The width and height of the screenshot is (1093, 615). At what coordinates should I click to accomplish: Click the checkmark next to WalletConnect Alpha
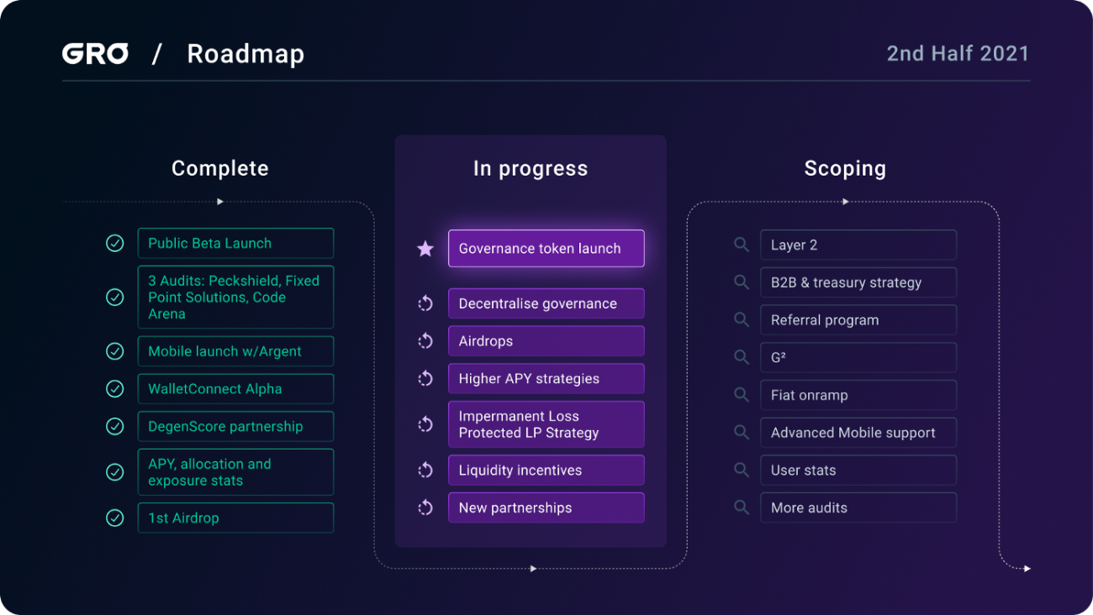coord(115,389)
